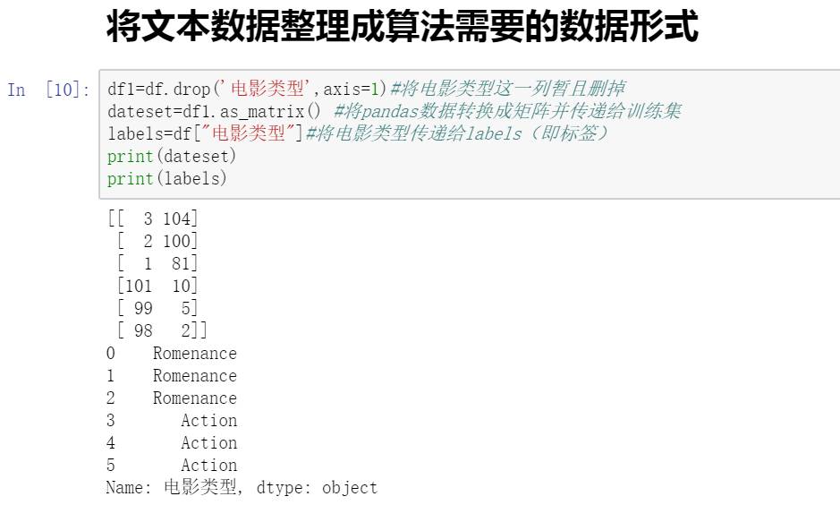The image size is (840, 505).
Task: Click the heading 将文本数据整理成算法需要的数据形式
Action: (x=403, y=26)
